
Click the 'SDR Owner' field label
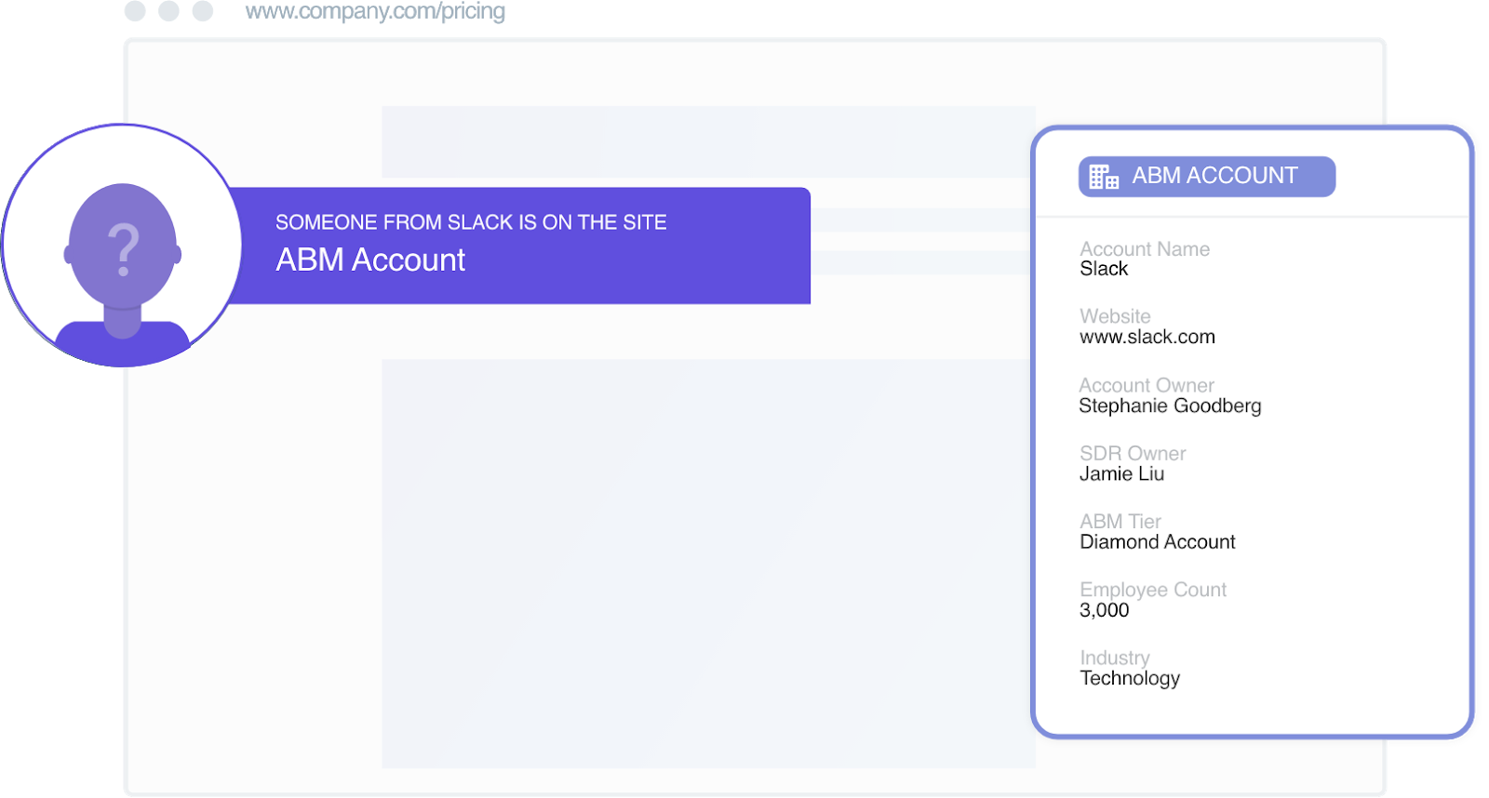pos(1133,453)
